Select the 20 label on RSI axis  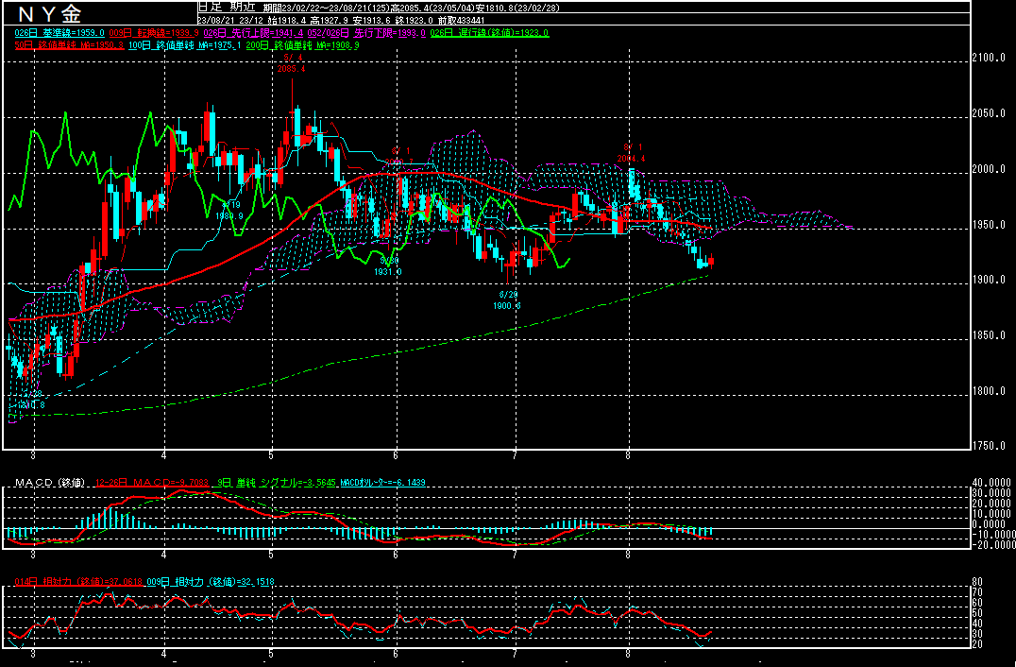(978, 644)
